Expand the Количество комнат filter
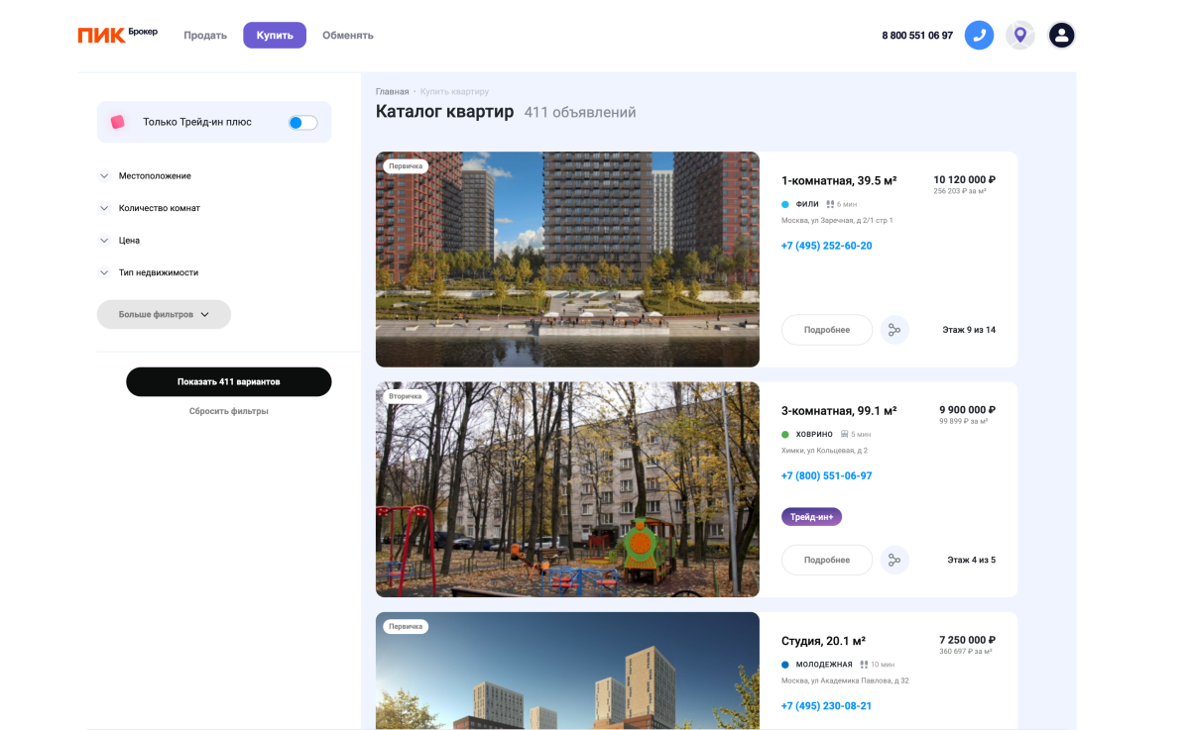The width and height of the screenshot is (1190, 730). click(x=150, y=208)
